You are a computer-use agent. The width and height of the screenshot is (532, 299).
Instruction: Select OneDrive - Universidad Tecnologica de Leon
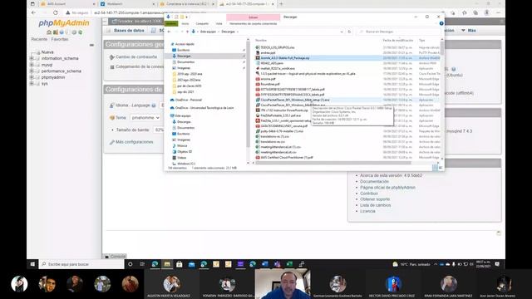pos(204,108)
